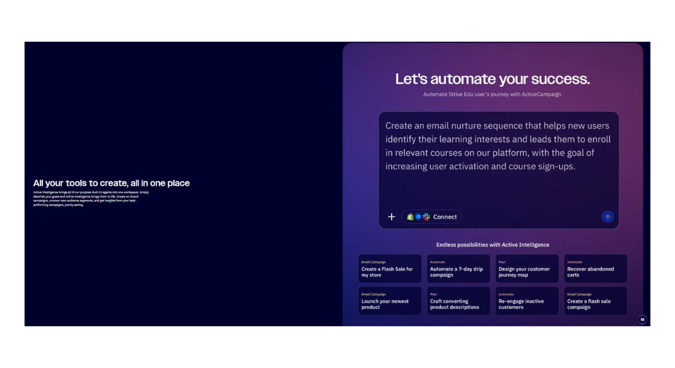
Task: Select 'Launch your newest product' card
Action: tap(390, 301)
